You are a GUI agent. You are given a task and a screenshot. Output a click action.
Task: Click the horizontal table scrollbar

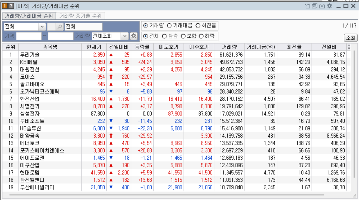pos(166,195)
